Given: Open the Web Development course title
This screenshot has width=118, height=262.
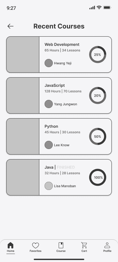Looking at the screenshot, I should point(62,45).
